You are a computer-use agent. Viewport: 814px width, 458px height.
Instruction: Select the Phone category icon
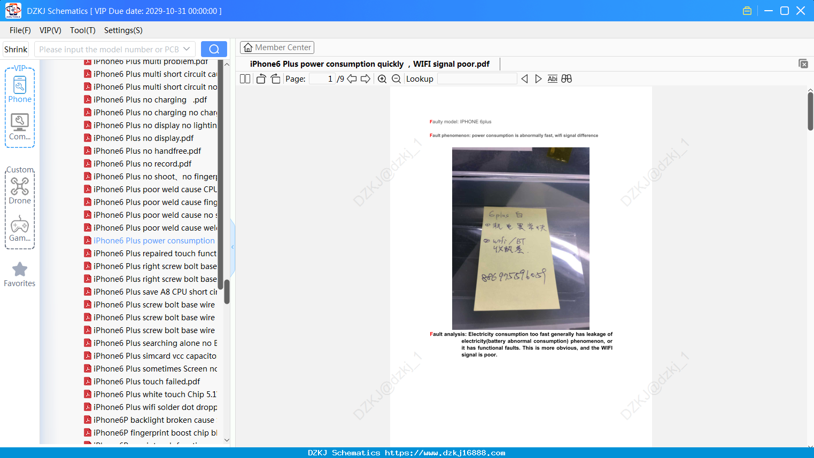coord(20,89)
